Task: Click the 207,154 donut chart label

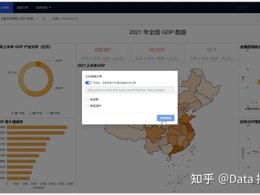Action: [x=12, y=72]
